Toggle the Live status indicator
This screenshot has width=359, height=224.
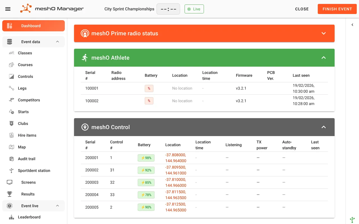[x=194, y=9]
